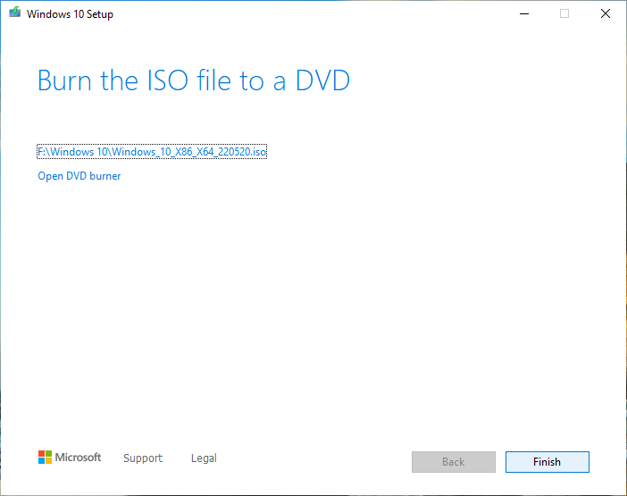Click the empty area of the title bar
627x496 pixels.
(x=313, y=13)
